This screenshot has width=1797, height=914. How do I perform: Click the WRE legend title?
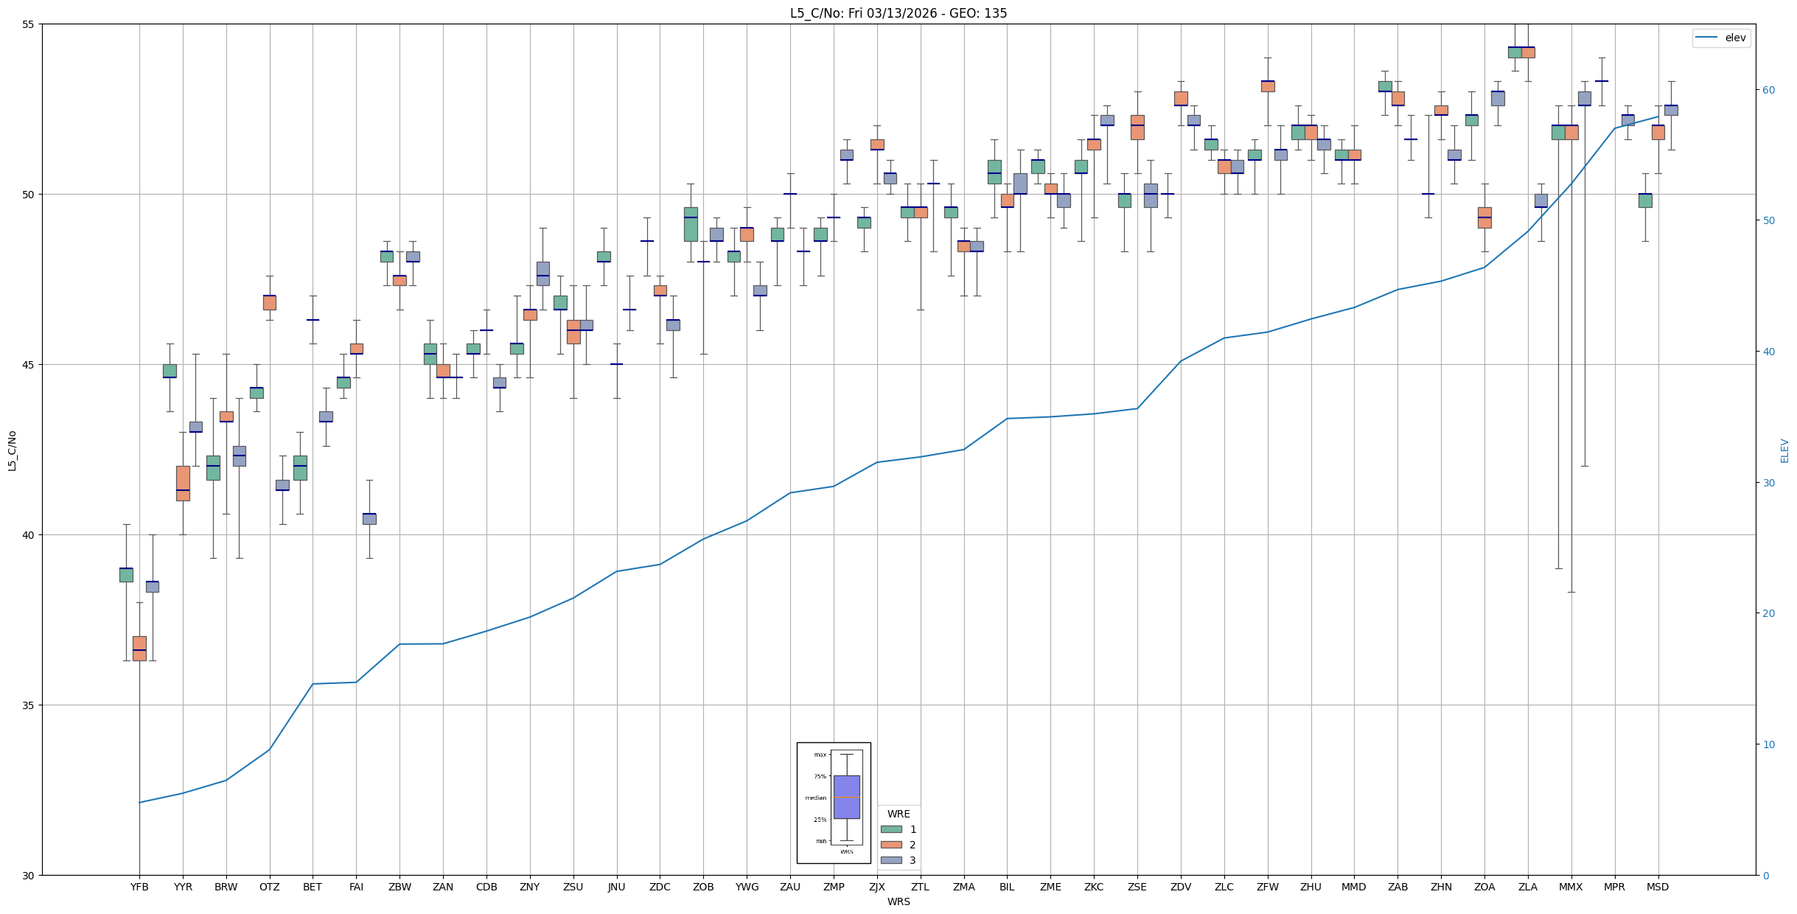[898, 814]
